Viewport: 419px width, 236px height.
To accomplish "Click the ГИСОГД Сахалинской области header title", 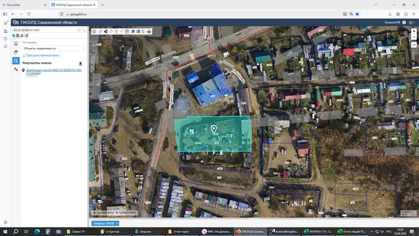I will (49, 22).
